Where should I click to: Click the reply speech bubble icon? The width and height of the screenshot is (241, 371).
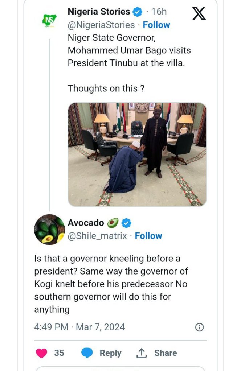click(x=87, y=353)
